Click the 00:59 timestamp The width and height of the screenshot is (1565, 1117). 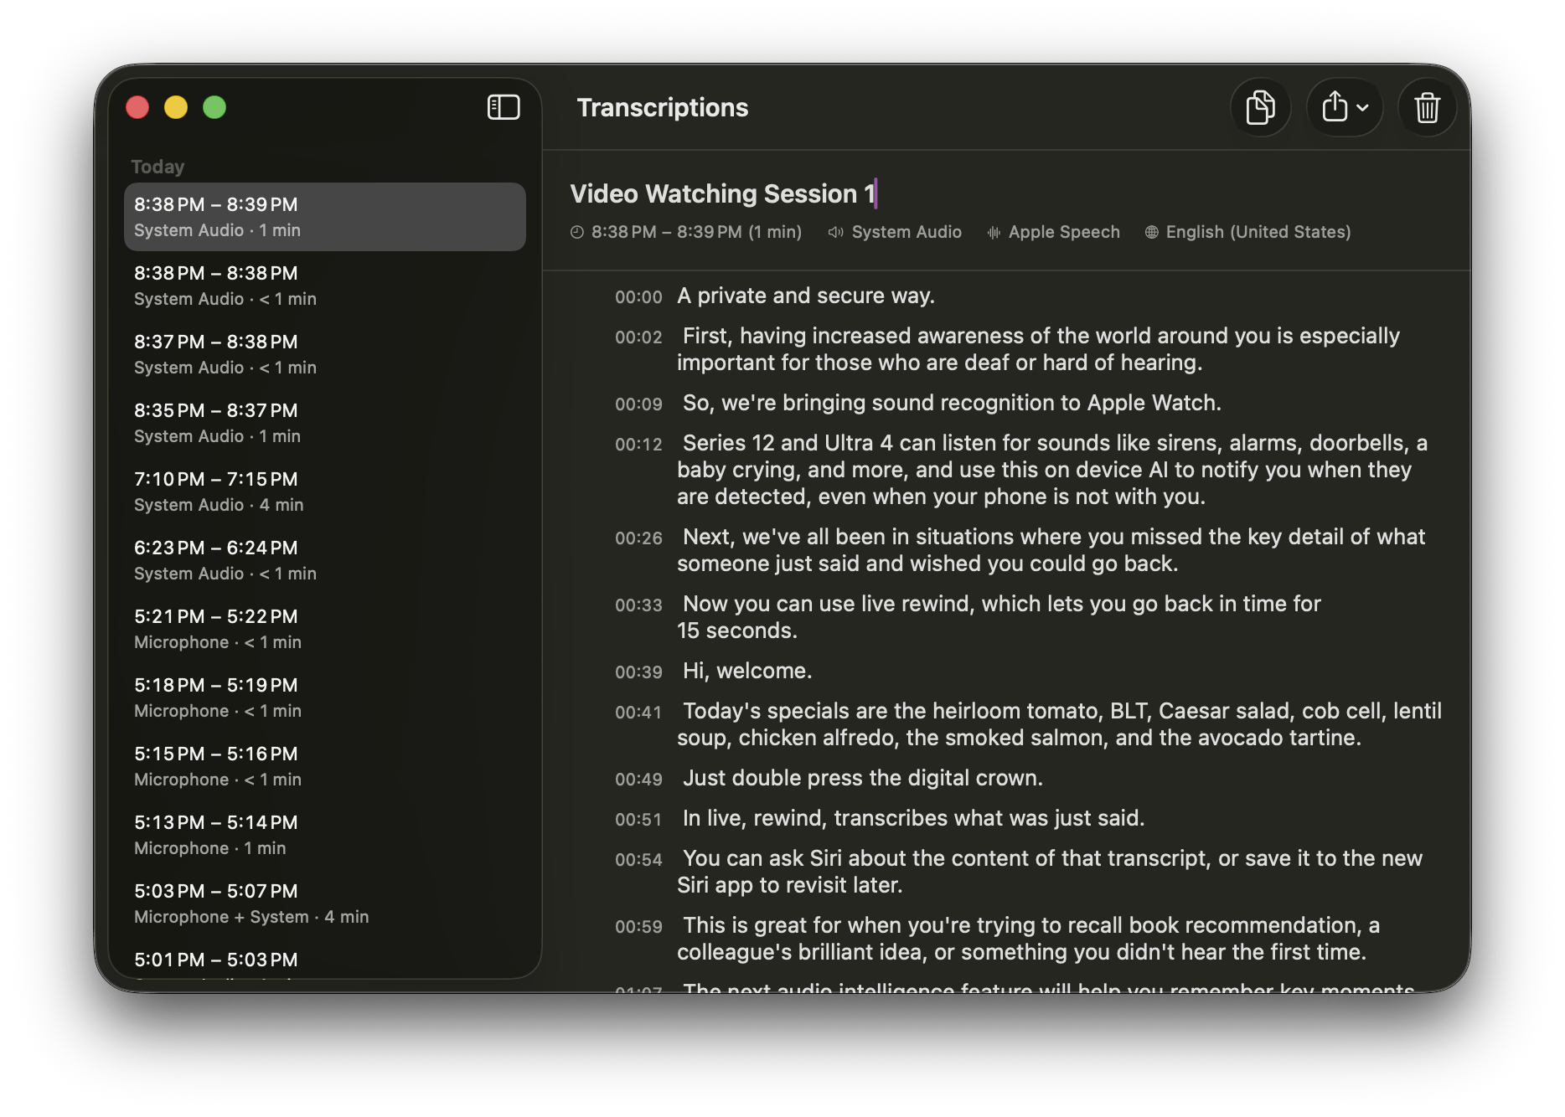point(638,927)
